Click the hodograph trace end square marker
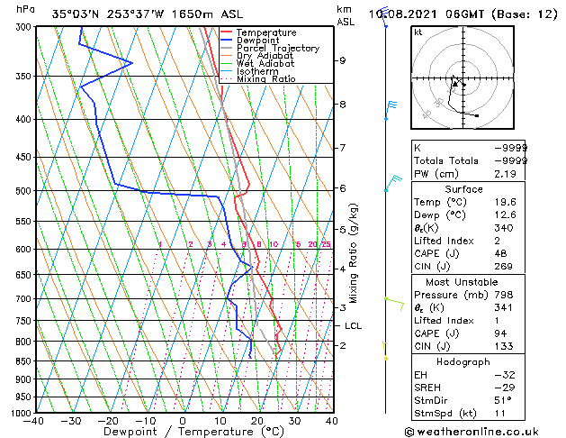 (477, 115)
